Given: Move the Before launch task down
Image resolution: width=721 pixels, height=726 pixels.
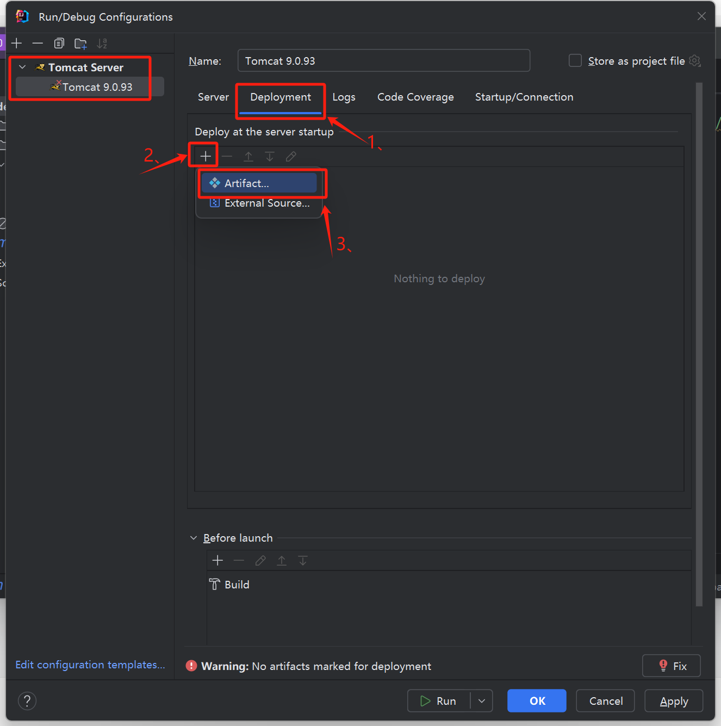Looking at the screenshot, I should coord(303,560).
